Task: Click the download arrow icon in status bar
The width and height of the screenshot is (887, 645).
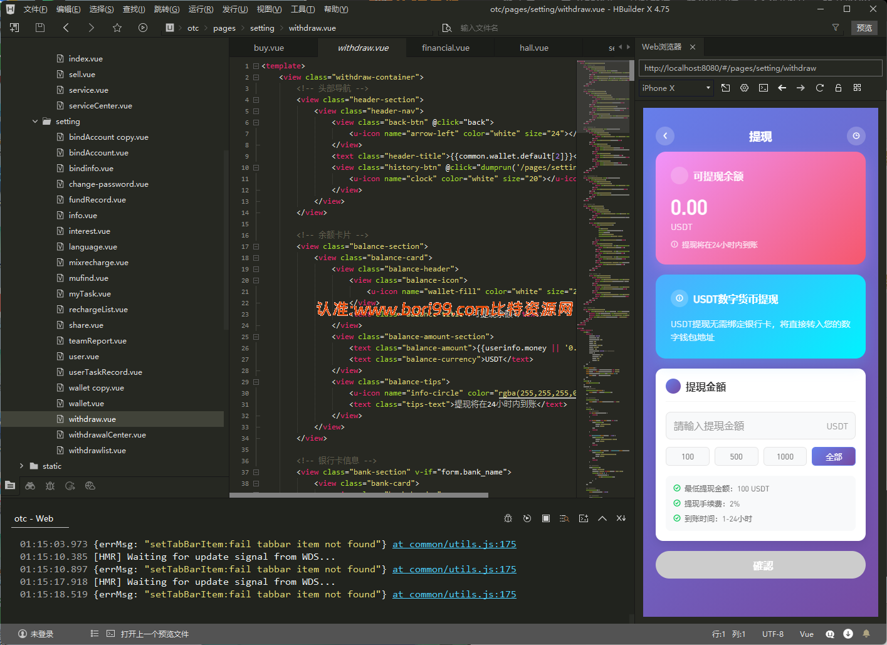Action: [848, 634]
